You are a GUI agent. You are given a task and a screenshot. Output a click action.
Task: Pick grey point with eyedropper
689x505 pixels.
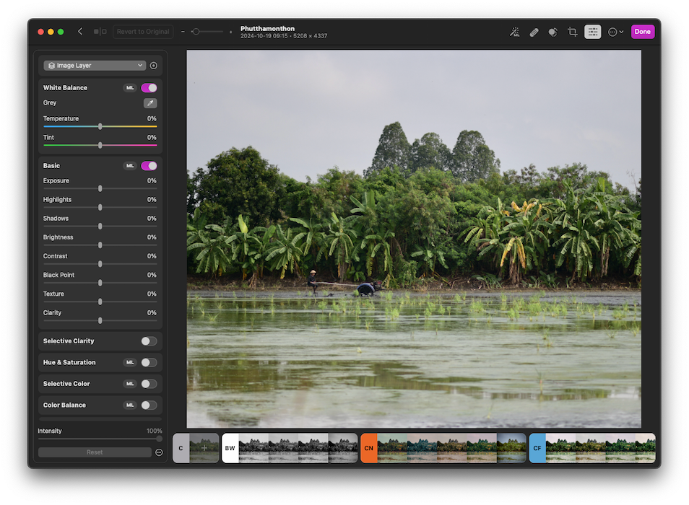tap(150, 103)
